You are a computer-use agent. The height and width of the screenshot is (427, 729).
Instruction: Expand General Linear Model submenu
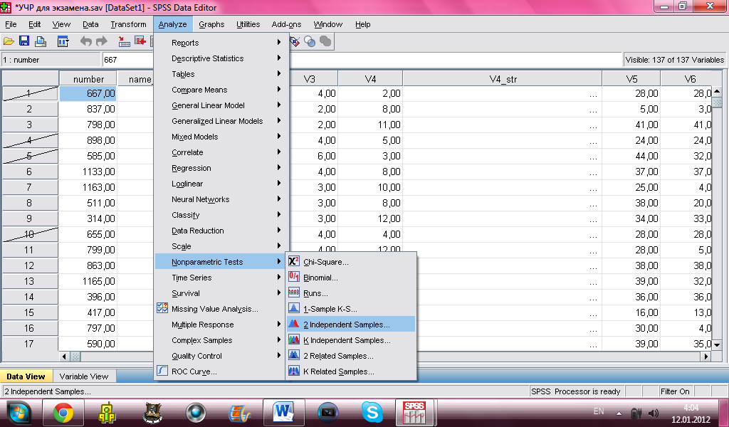tap(219, 105)
